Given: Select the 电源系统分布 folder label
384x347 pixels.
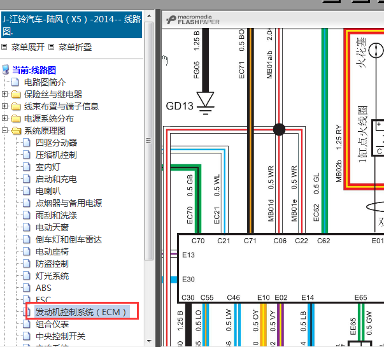Looking at the screenshot, I should (x=49, y=118).
